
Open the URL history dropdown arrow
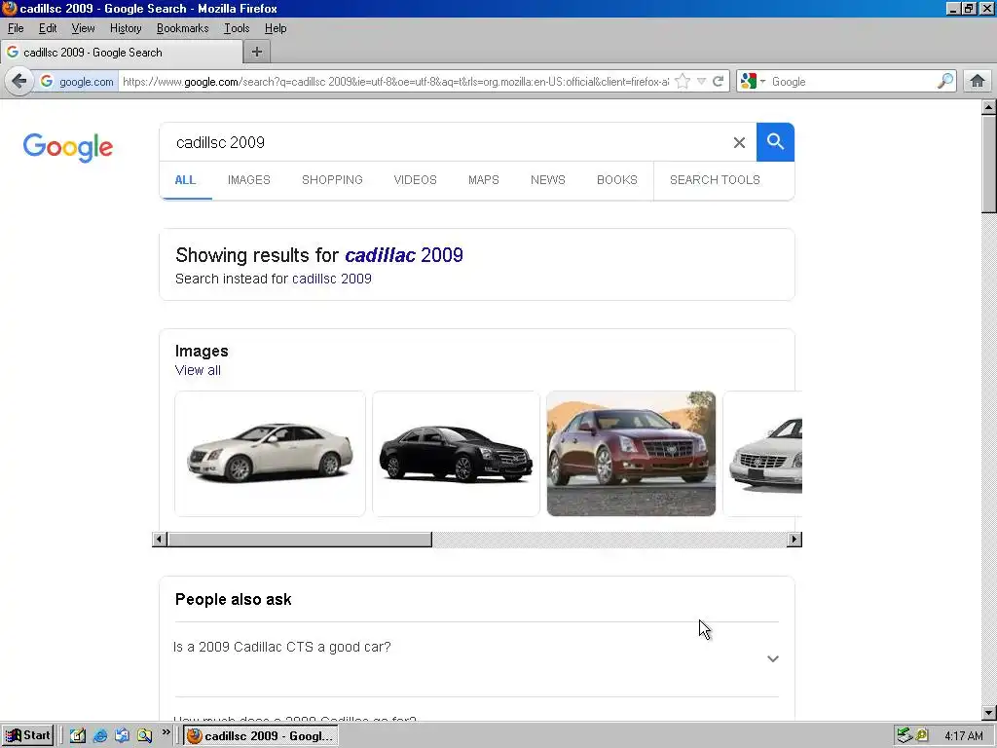(701, 82)
